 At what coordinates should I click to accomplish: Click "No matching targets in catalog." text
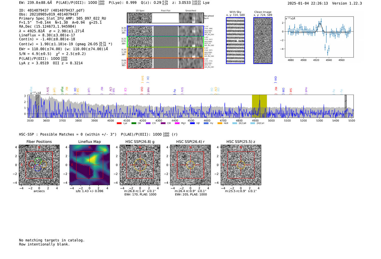pyautogui.click(x=52, y=240)
